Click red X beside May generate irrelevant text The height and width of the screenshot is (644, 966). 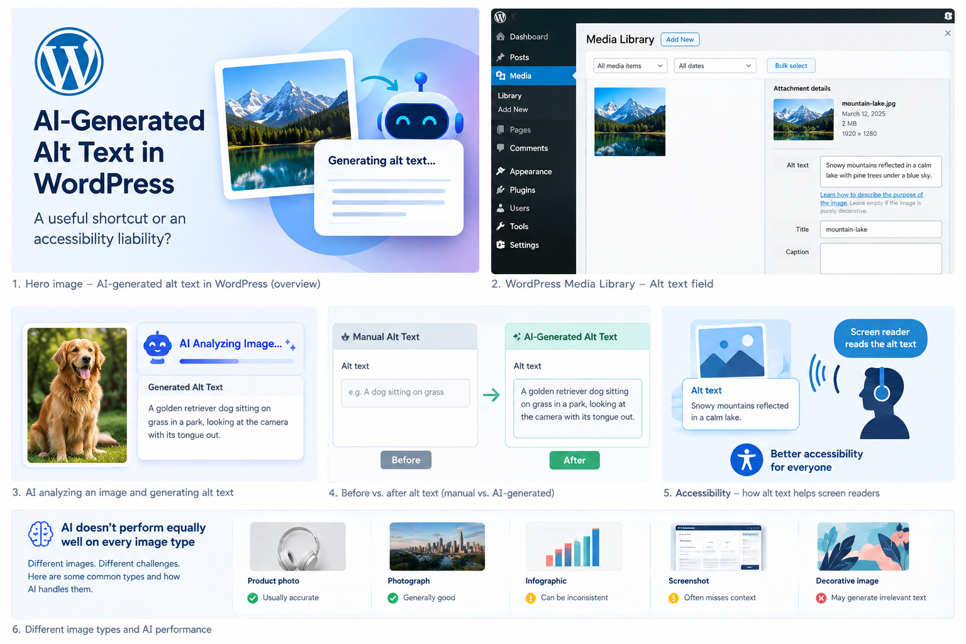click(x=821, y=598)
